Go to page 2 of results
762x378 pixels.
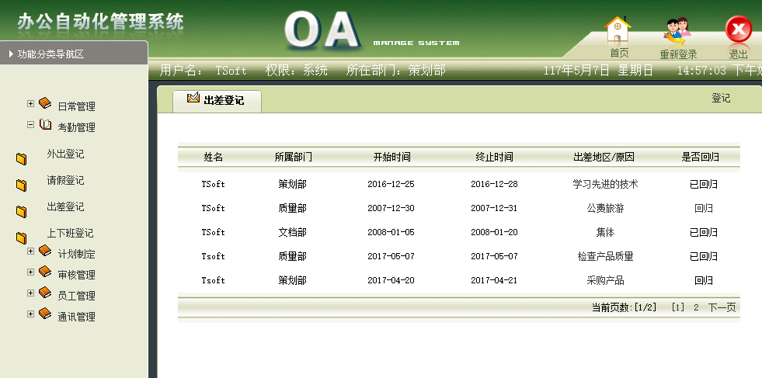tap(696, 307)
